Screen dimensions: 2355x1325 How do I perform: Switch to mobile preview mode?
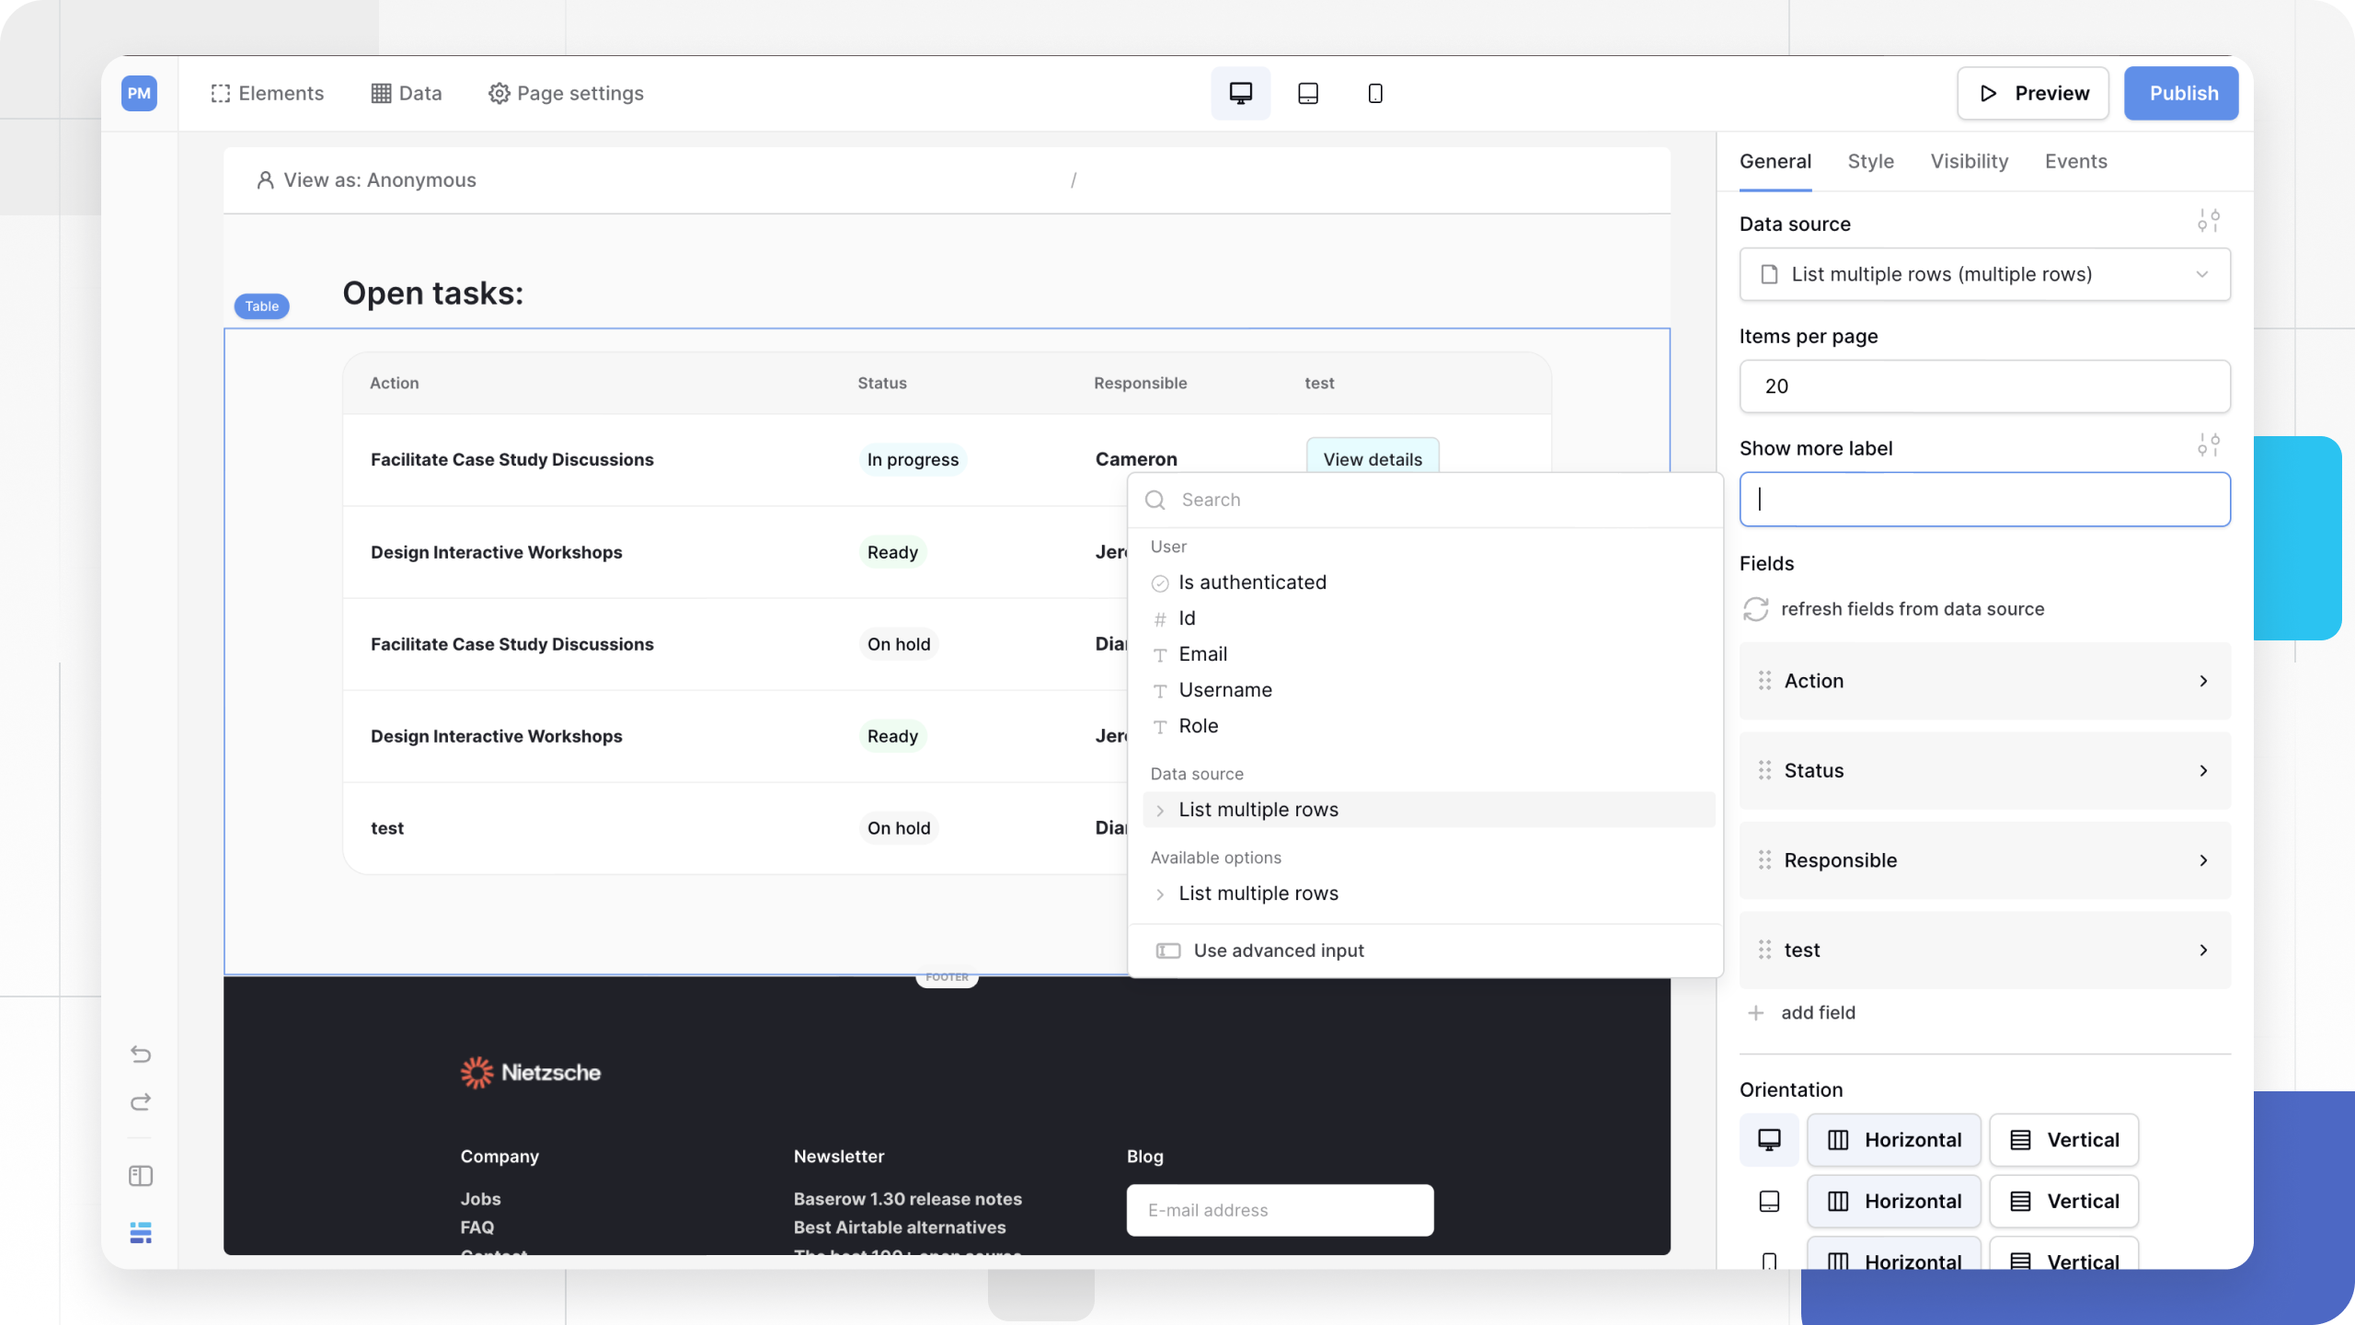(x=1374, y=93)
